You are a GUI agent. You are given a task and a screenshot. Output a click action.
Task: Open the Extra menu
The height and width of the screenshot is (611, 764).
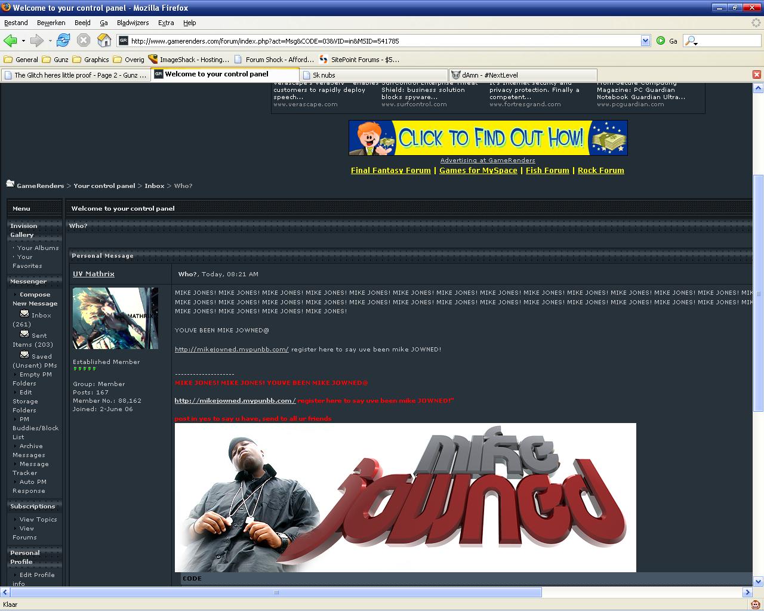pyautogui.click(x=166, y=23)
